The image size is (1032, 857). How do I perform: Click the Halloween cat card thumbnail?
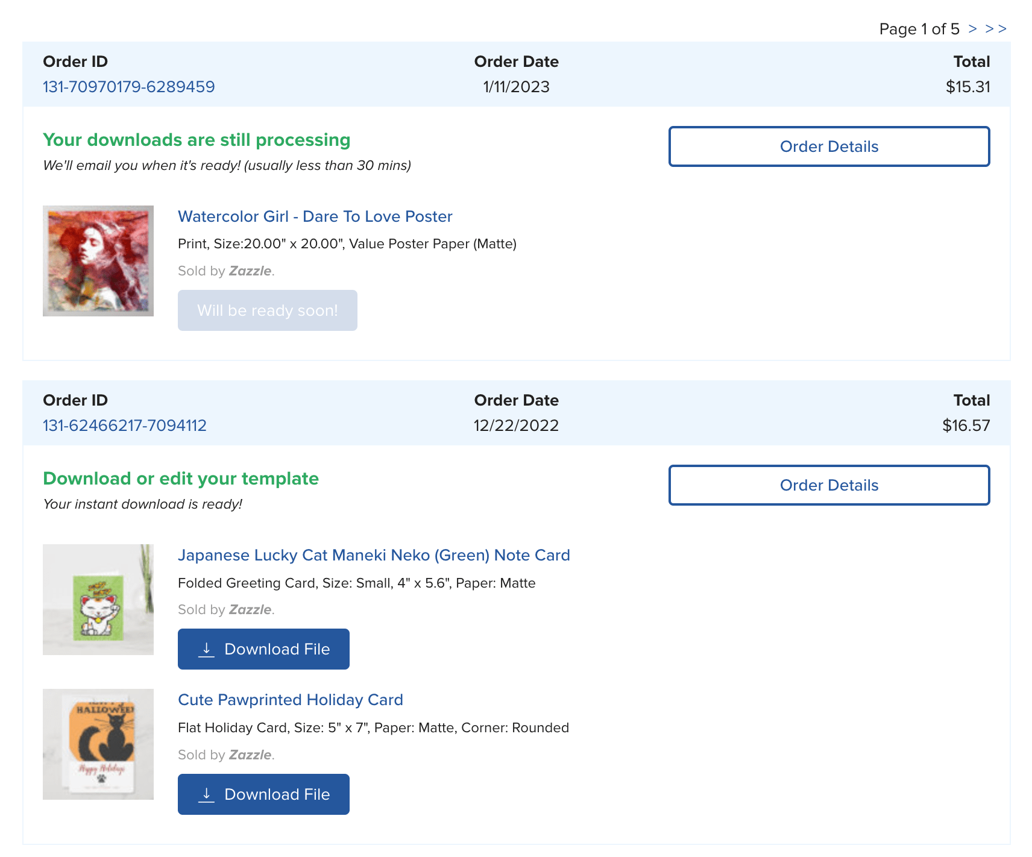(98, 744)
